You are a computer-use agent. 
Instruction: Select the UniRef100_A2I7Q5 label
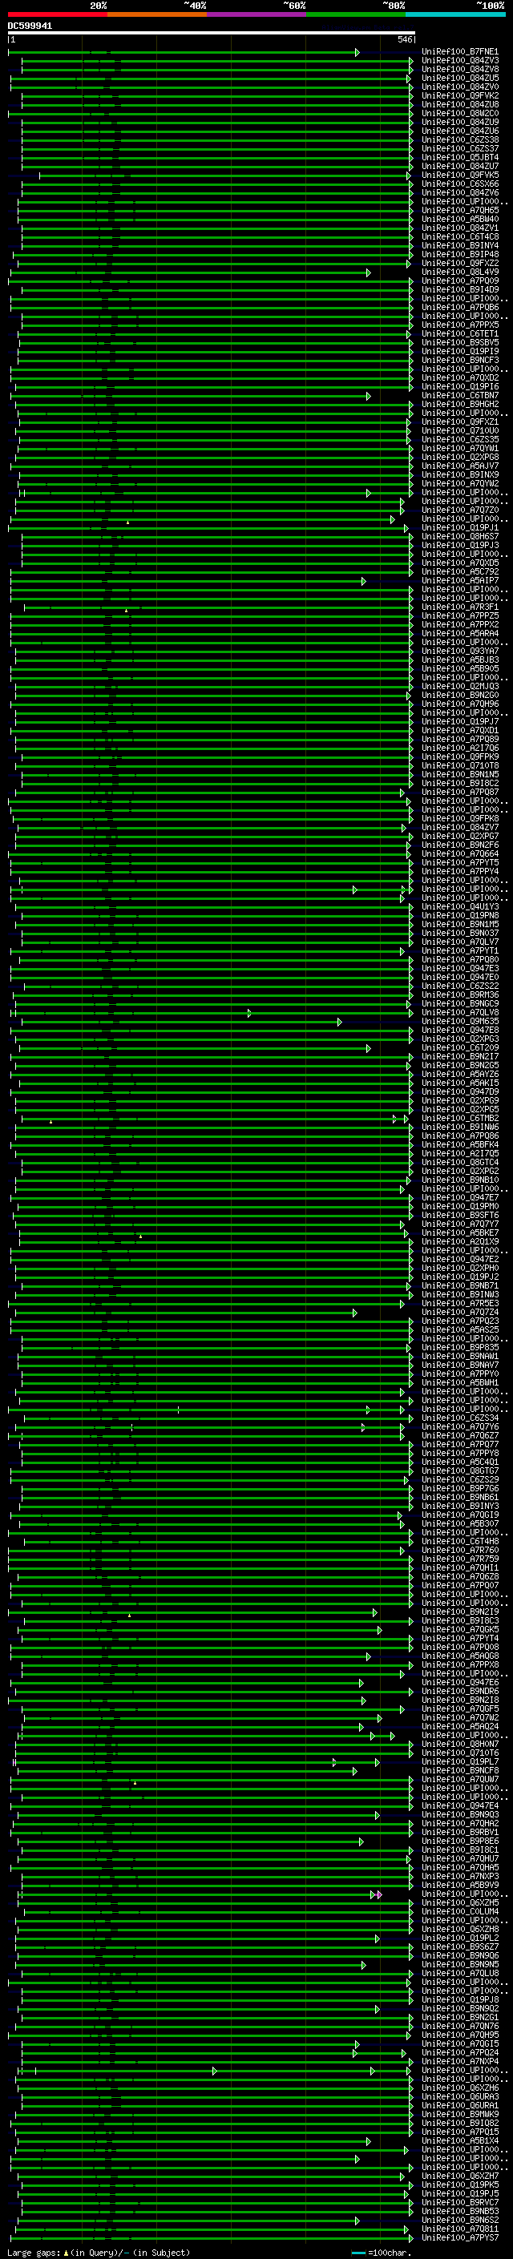click(x=460, y=1153)
